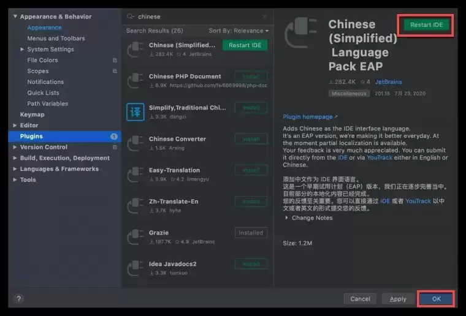The height and width of the screenshot is (316, 466).
Task: Expand the Tools settings section
Action: (15, 180)
